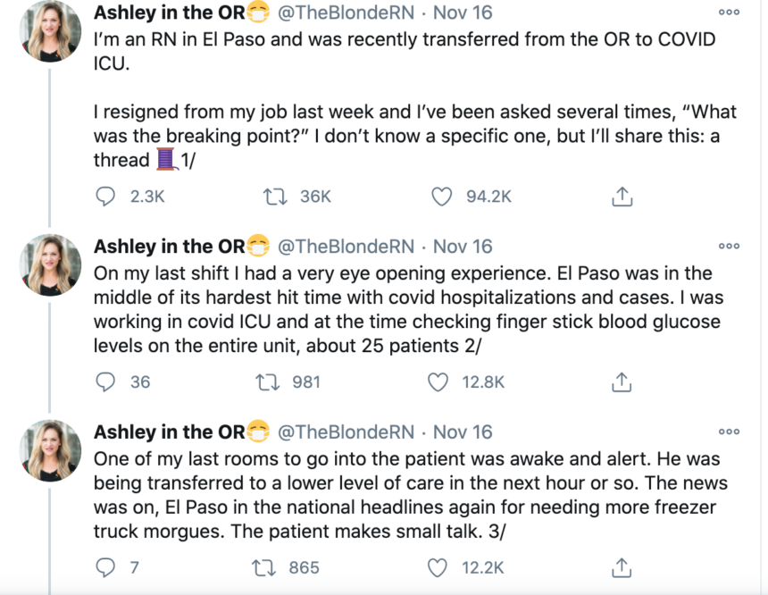Like the first tweet with 94.2K likes
This screenshot has width=768, height=595.
click(x=442, y=197)
